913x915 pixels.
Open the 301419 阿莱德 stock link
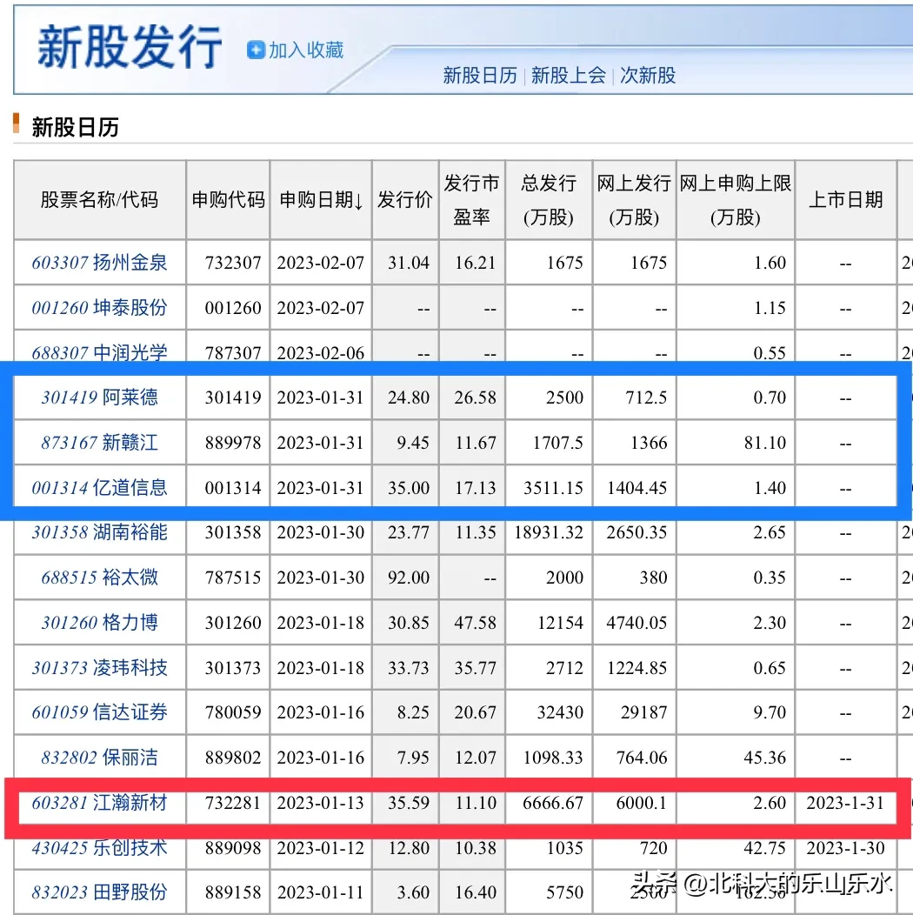pos(100,397)
